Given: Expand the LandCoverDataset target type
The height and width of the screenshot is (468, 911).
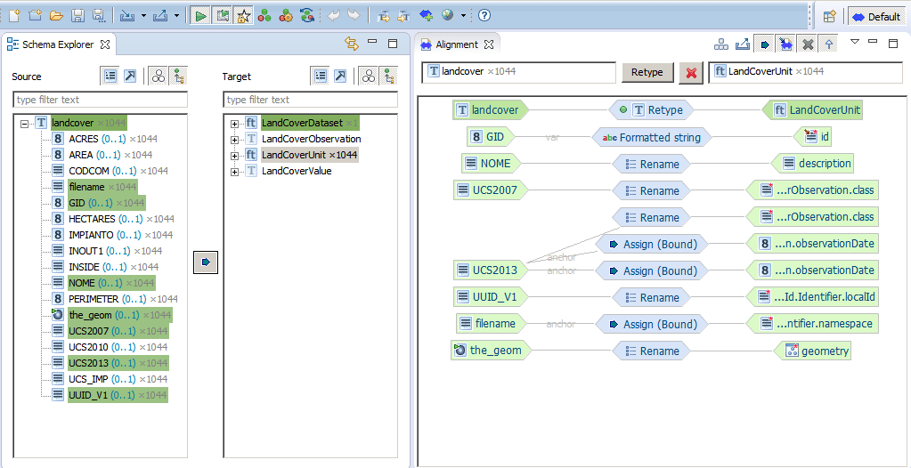Looking at the screenshot, I should [x=235, y=124].
